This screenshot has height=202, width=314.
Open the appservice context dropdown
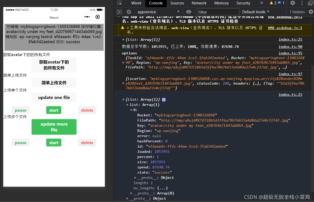click(x=159, y=12)
